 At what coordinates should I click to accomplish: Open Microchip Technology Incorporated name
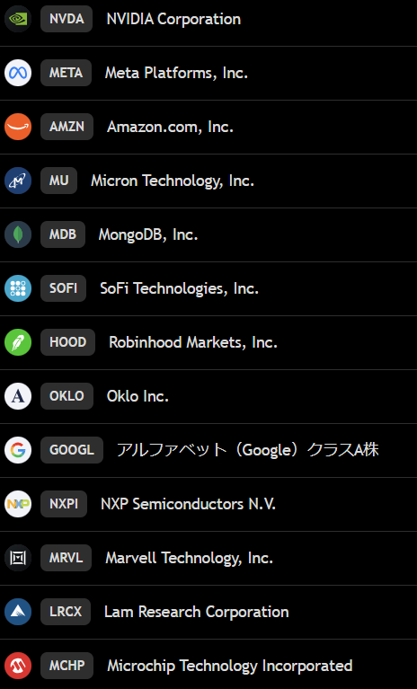coord(230,666)
